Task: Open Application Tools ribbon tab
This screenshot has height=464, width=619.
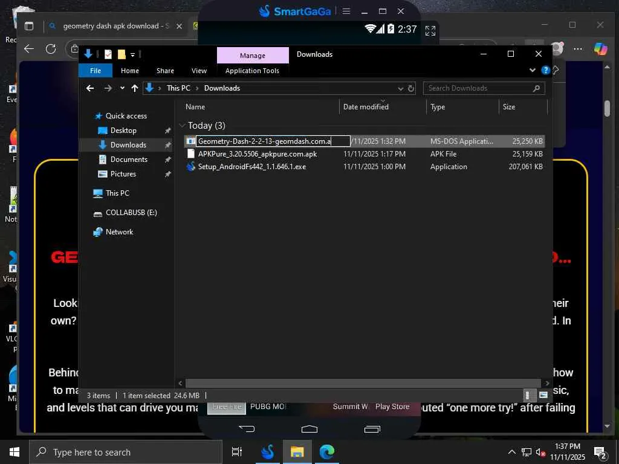Action: pos(252,71)
